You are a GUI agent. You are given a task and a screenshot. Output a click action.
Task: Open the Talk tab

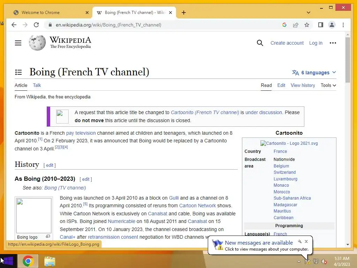tap(37, 85)
